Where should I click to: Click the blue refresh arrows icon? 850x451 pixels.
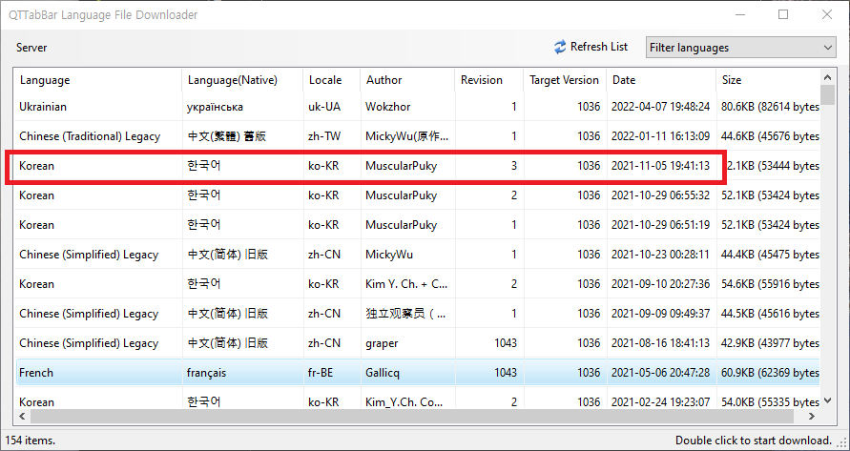point(560,47)
